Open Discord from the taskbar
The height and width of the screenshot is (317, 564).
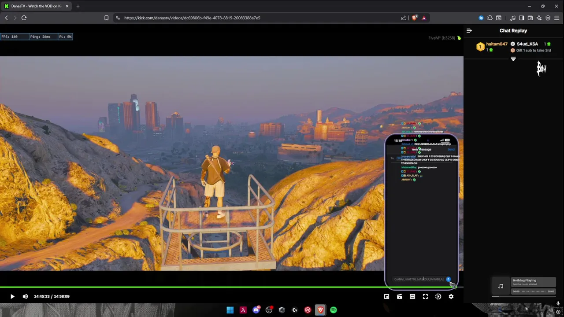pos(256,310)
